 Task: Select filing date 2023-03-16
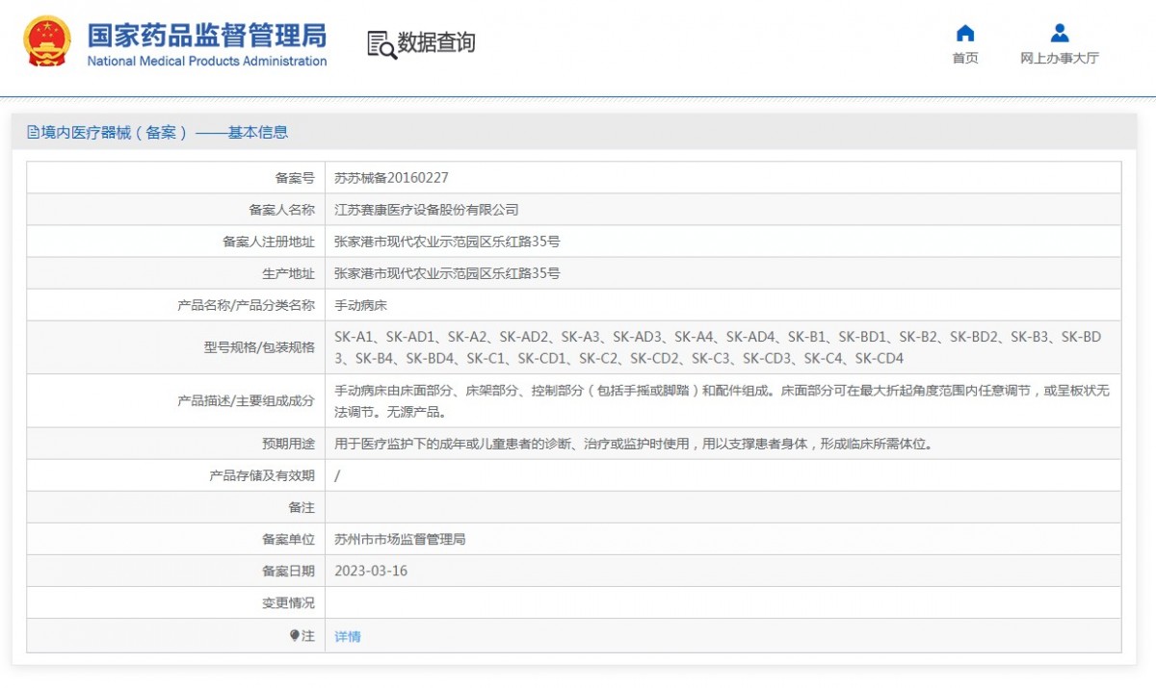click(x=371, y=571)
